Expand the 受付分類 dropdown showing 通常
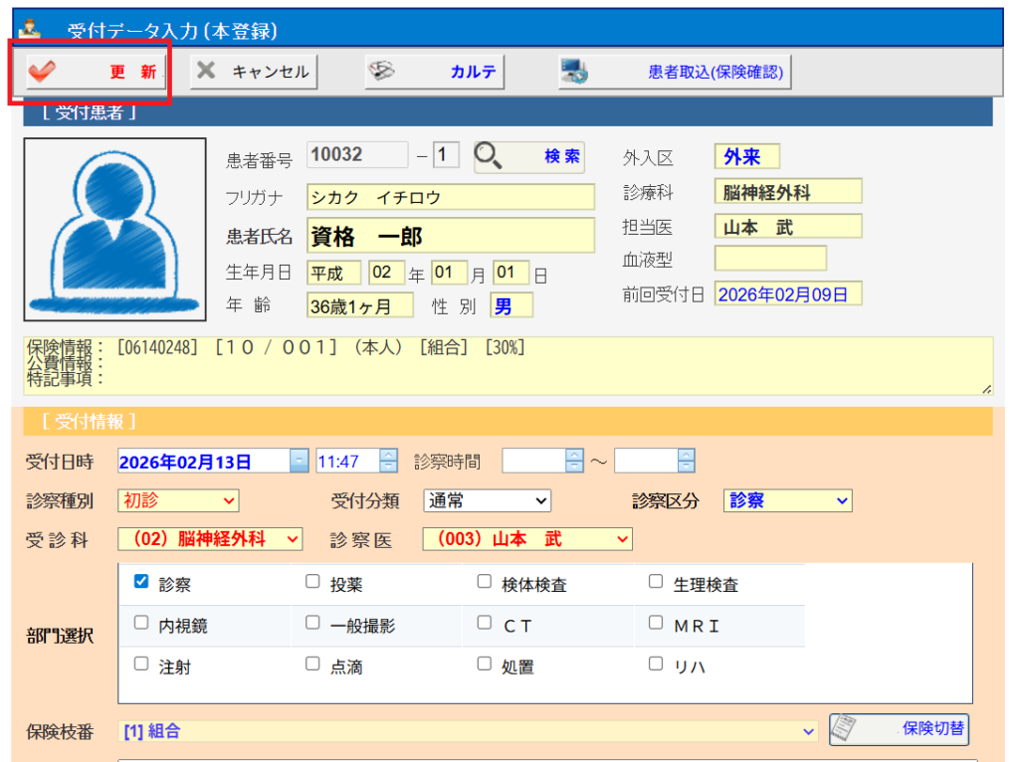 click(x=487, y=501)
